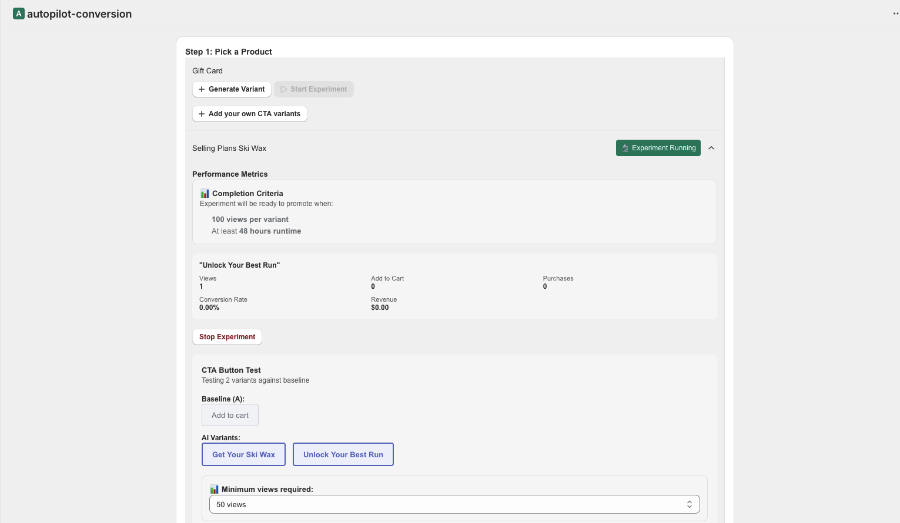Open the three-dot menu at top right
The width and height of the screenshot is (900, 523).
point(896,14)
